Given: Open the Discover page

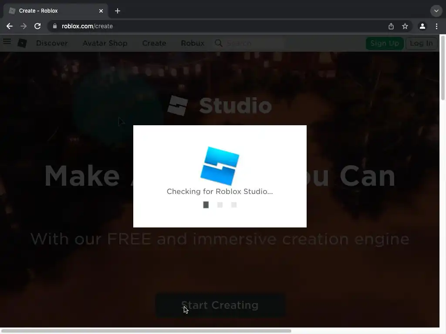Looking at the screenshot, I should [x=52, y=43].
